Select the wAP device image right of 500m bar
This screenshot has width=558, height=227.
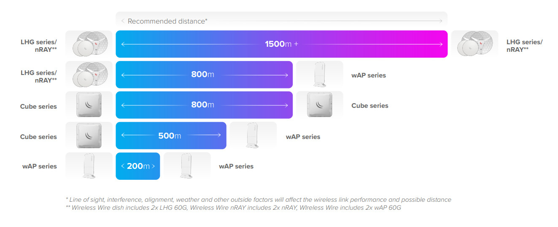pyautogui.click(x=253, y=135)
